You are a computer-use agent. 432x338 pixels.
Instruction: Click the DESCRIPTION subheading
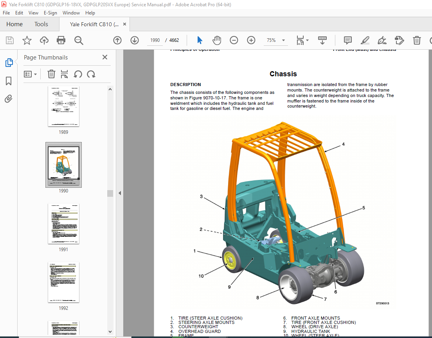185,84
